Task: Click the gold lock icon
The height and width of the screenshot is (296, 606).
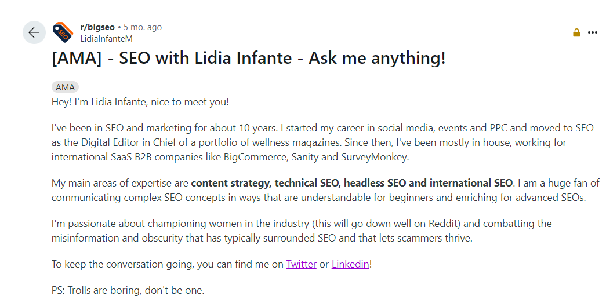Action: point(576,32)
